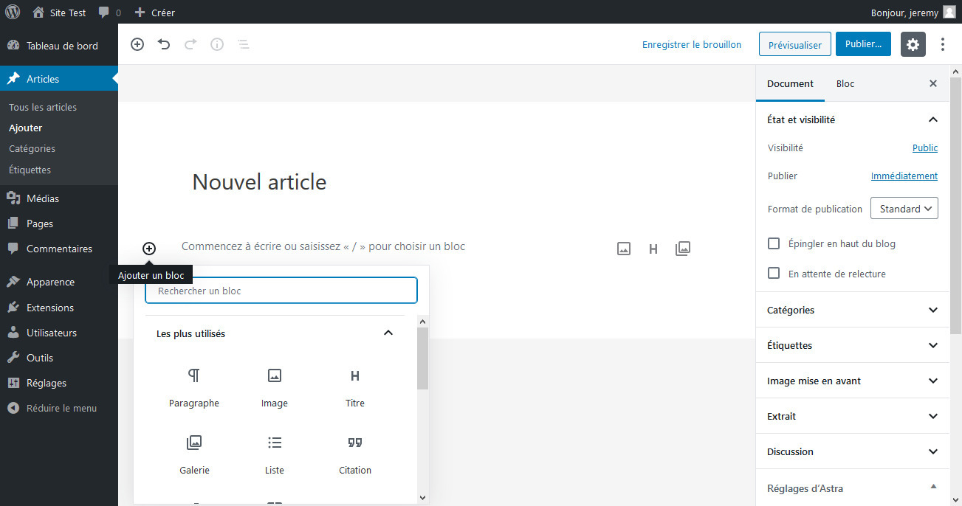Image resolution: width=962 pixels, height=506 pixels.
Task: Change publish date via Immédiatement link
Action: (904, 176)
